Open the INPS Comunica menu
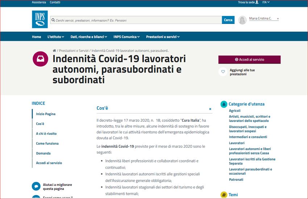 pyautogui.click(x=126, y=37)
